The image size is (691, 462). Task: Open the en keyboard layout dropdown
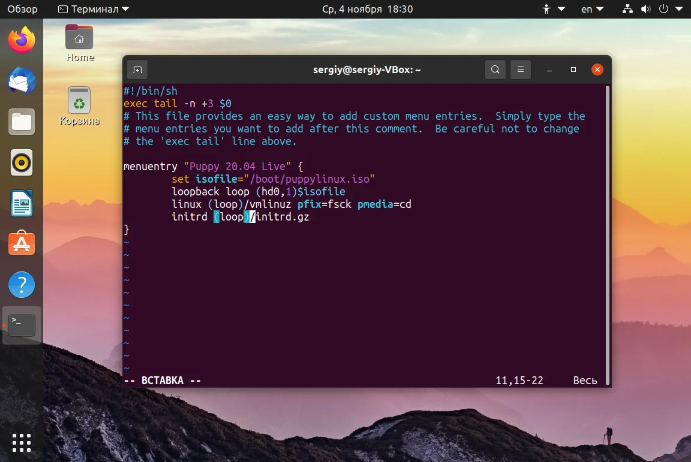pyautogui.click(x=592, y=9)
